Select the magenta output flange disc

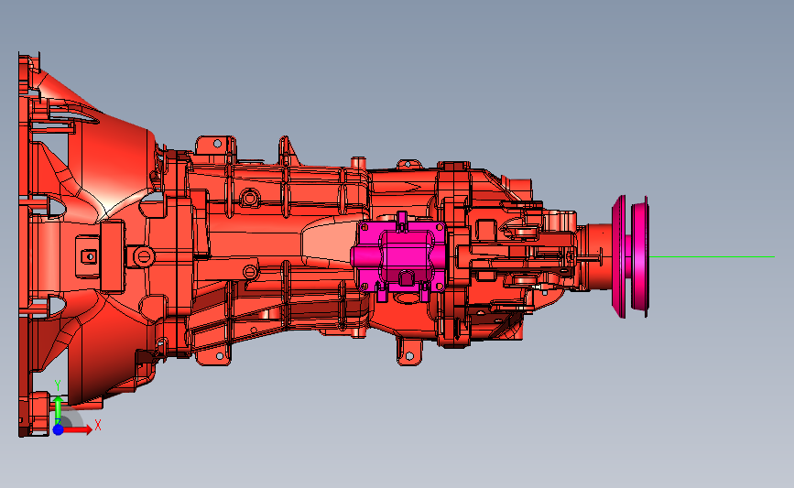(x=630, y=256)
